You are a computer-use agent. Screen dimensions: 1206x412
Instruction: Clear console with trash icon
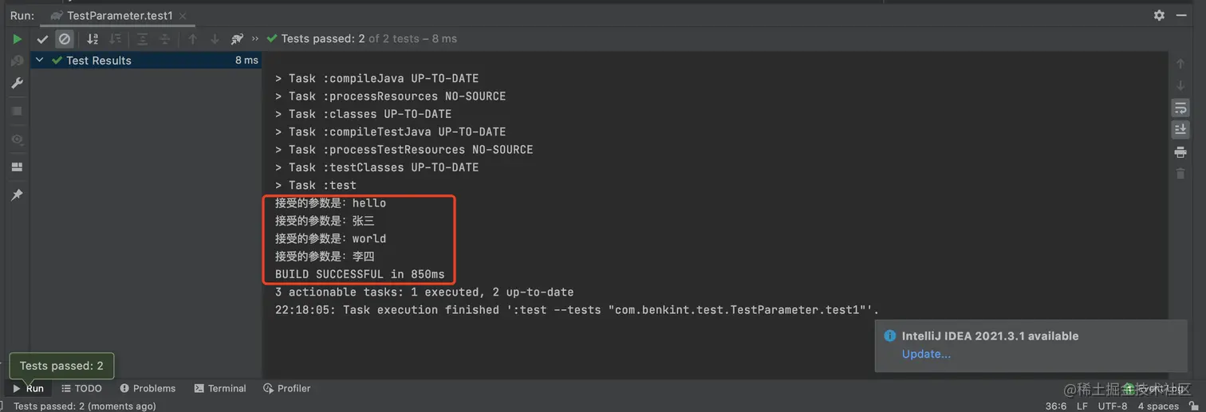(1180, 173)
